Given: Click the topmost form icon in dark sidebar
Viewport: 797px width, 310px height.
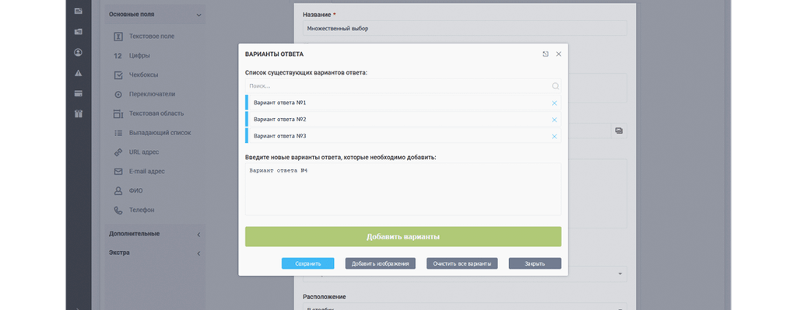Looking at the screenshot, I should [x=78, y=11].
